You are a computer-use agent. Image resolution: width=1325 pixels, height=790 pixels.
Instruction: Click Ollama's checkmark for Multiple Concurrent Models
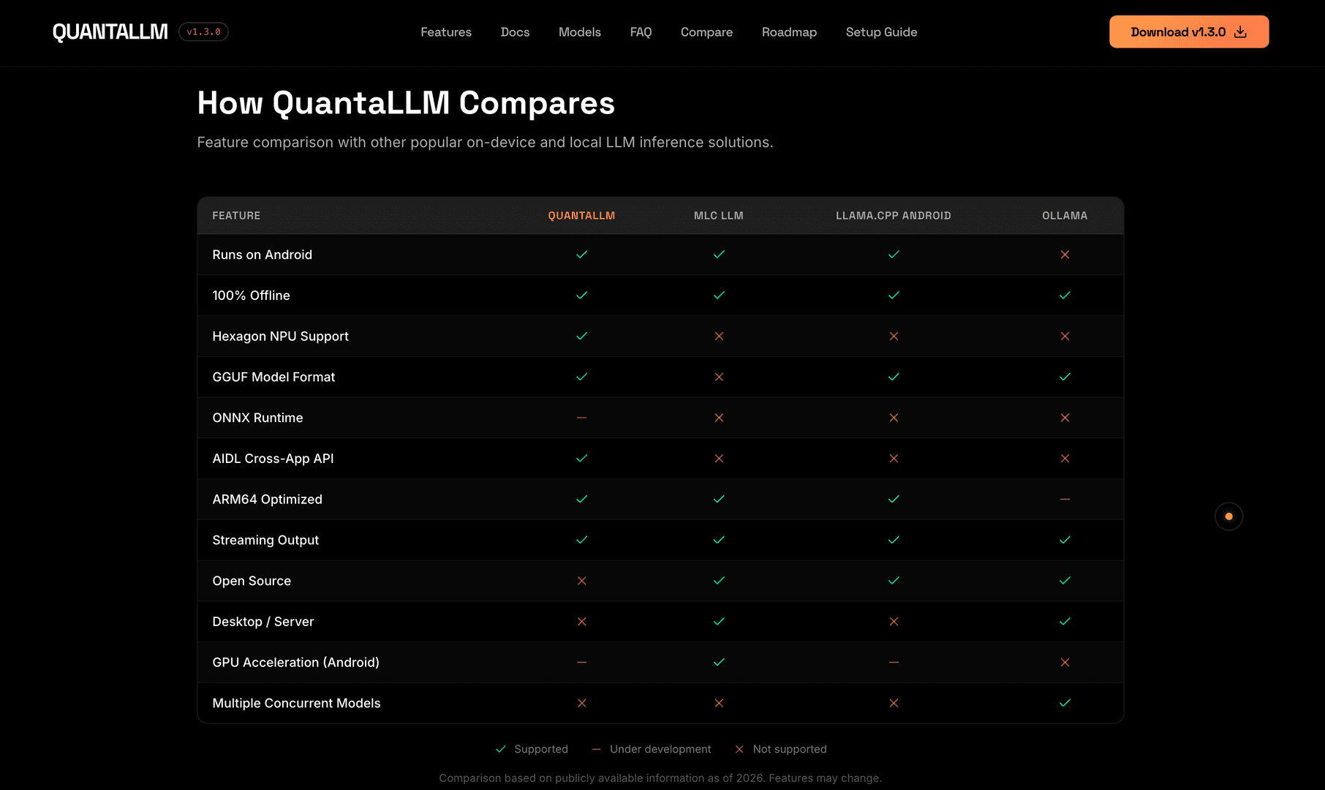1065,703
